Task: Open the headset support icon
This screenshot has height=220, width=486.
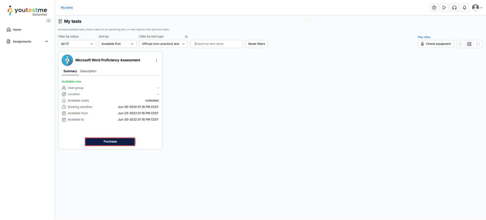Action: [x=454, y=8]
